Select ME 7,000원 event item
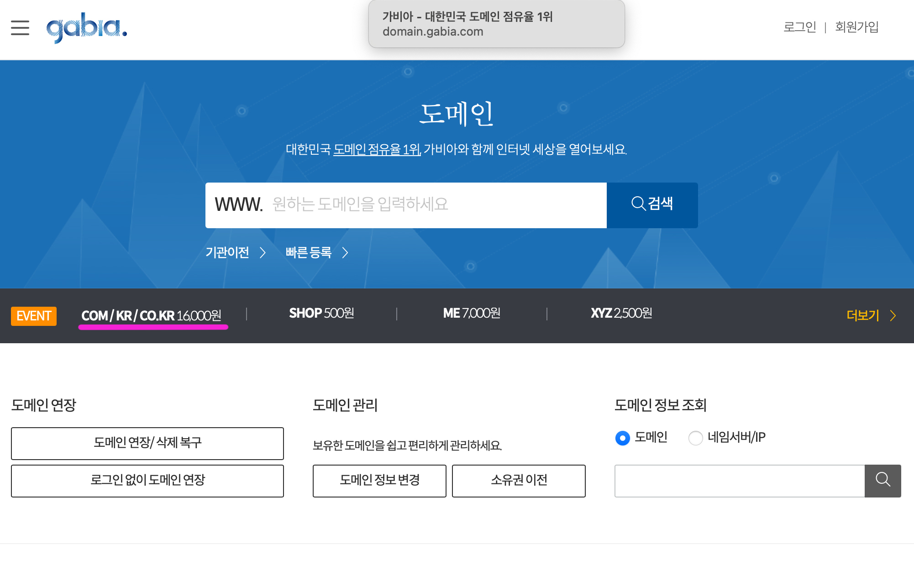This screenshot has width=914, height=576. click(x=472, y=313)
